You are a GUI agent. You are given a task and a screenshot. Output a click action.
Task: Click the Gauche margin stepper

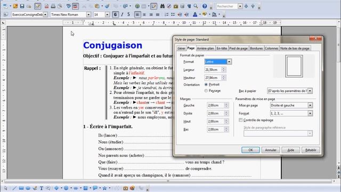click(226, 106)
